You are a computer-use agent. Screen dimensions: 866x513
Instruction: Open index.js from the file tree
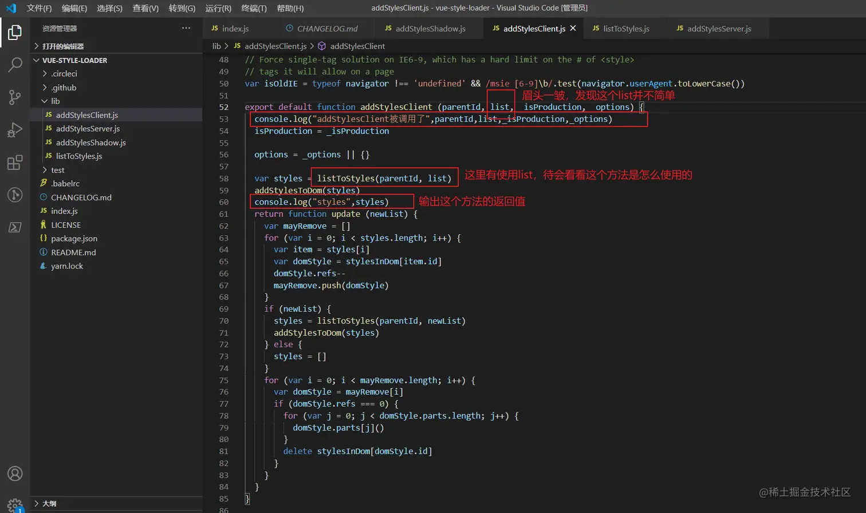[x=116, y=211]
